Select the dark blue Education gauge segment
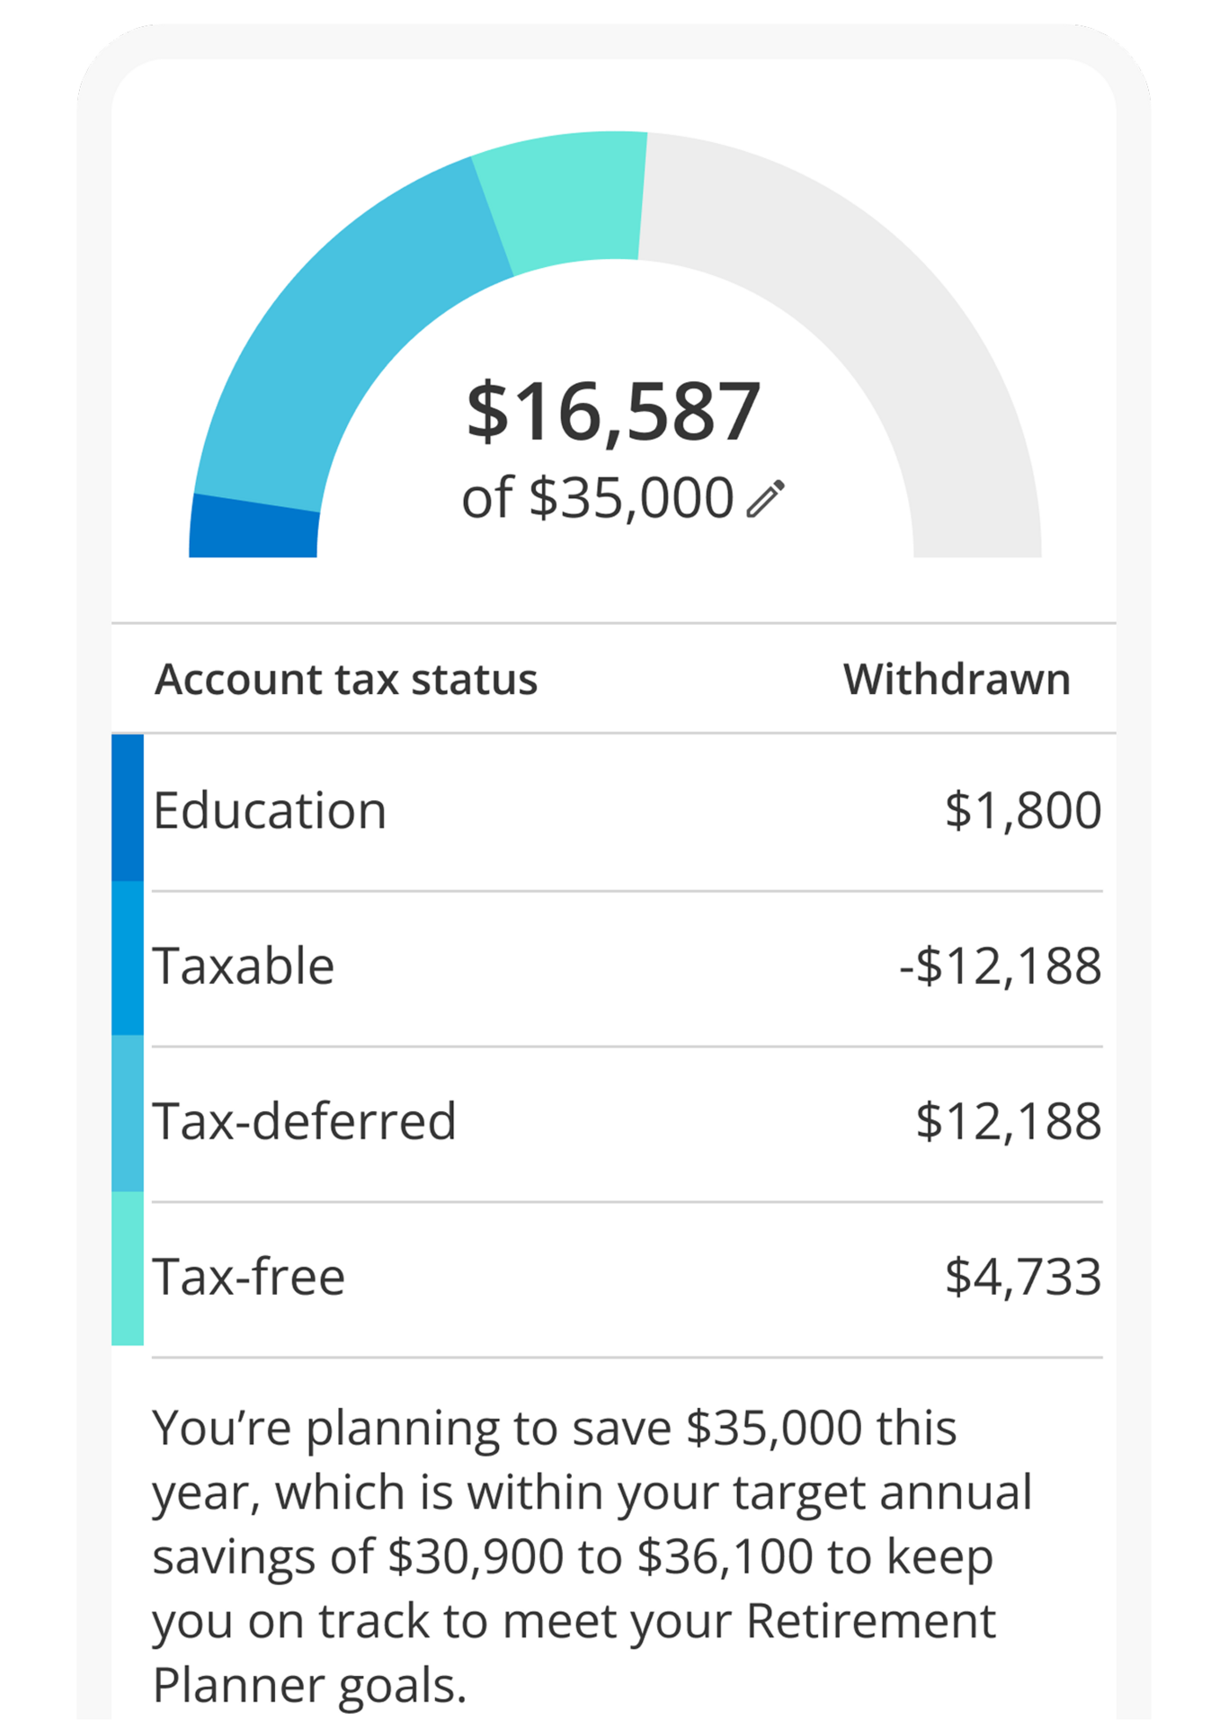The height and width of the screenshot is (1720, 1228). (254, 529)
